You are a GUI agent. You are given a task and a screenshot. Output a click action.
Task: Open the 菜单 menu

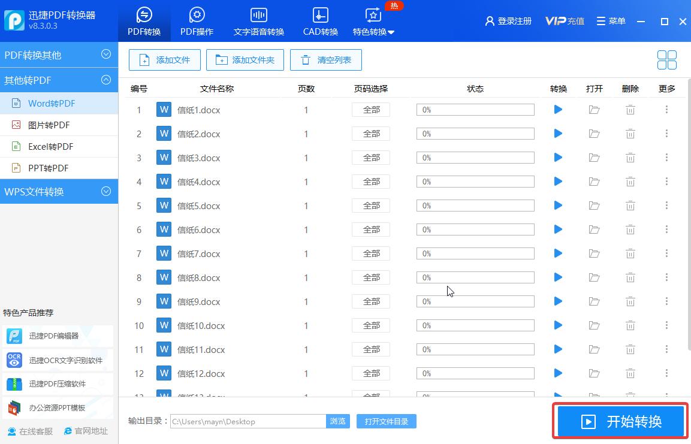point(611,20)
